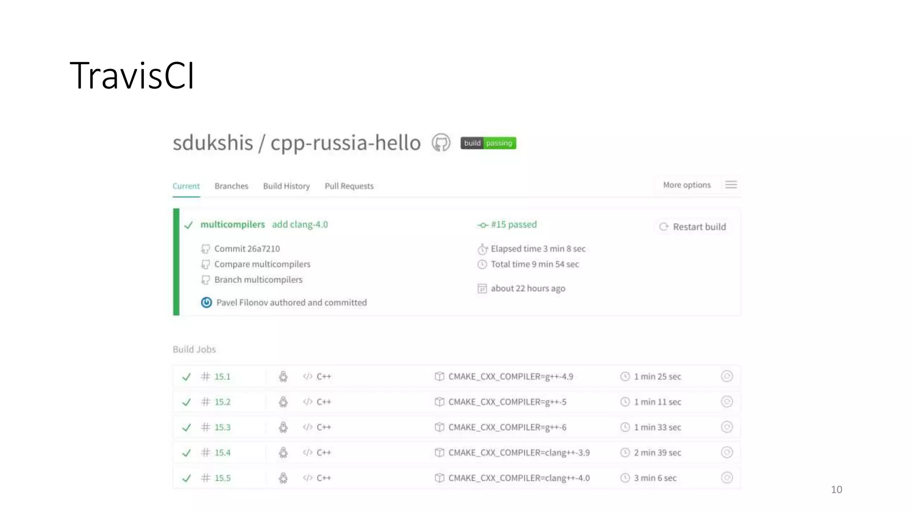Click the icon beside Compare multicompilers

coord(205,265)
